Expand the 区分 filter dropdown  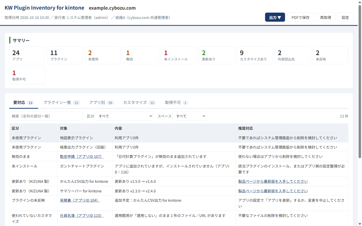[124, 116]
